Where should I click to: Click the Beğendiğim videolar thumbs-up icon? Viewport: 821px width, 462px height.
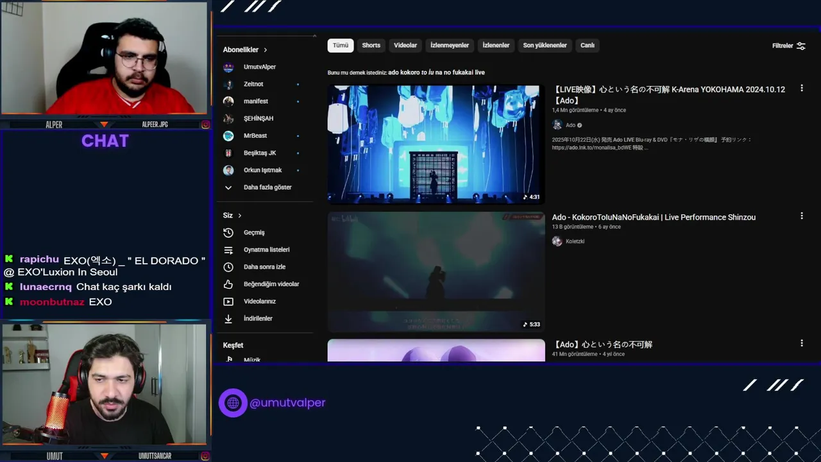tap(228, 284)
